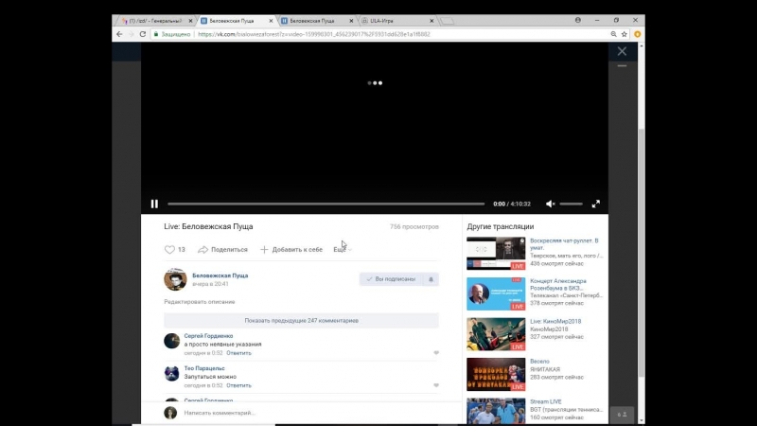The image size is (757, 426).
Task: Open Chrome user profile icon
Action: 578,20
